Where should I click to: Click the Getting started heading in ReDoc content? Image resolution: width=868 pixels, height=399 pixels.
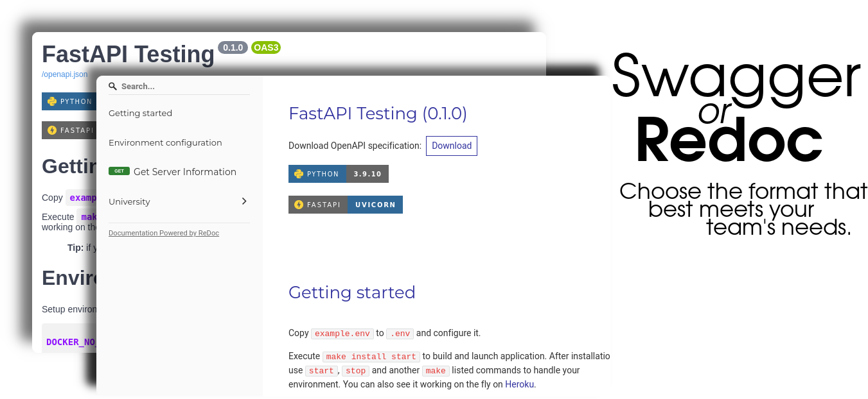tap(352, 293)
